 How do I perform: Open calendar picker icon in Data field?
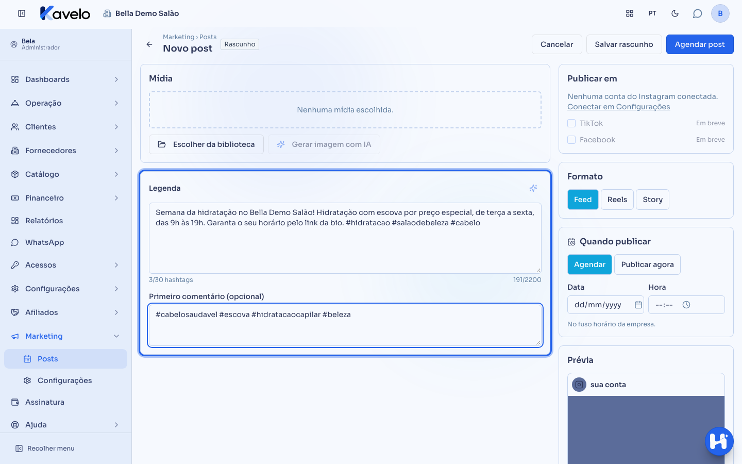[638, 305]
